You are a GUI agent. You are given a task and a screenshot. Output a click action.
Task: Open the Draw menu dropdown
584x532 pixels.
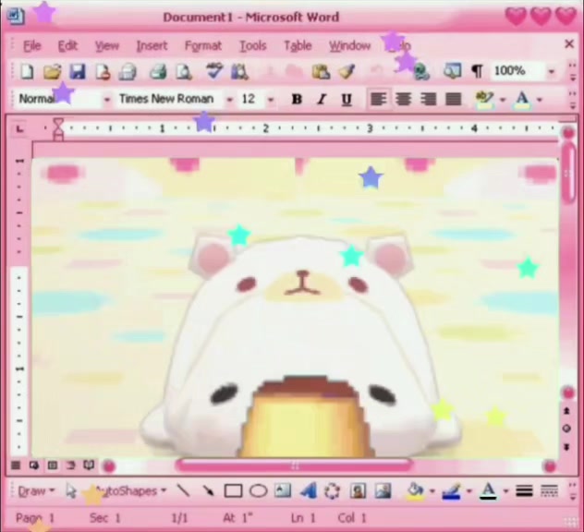click(36, 491)
